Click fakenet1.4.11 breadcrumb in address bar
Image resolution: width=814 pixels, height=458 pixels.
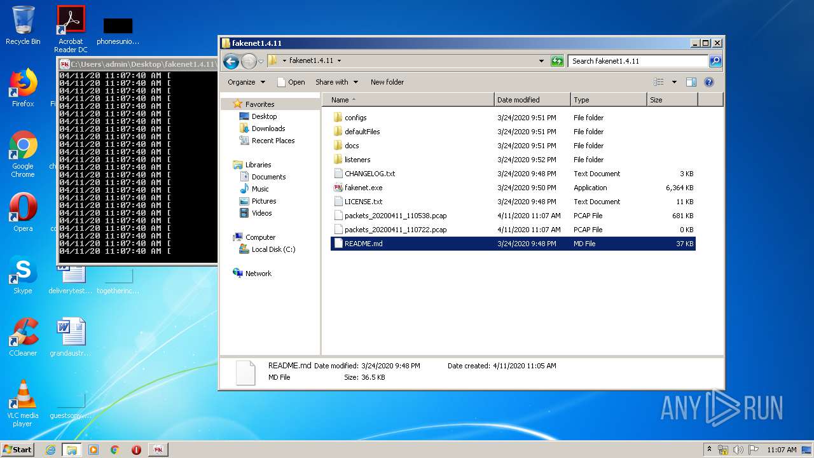tap(311, 61)
